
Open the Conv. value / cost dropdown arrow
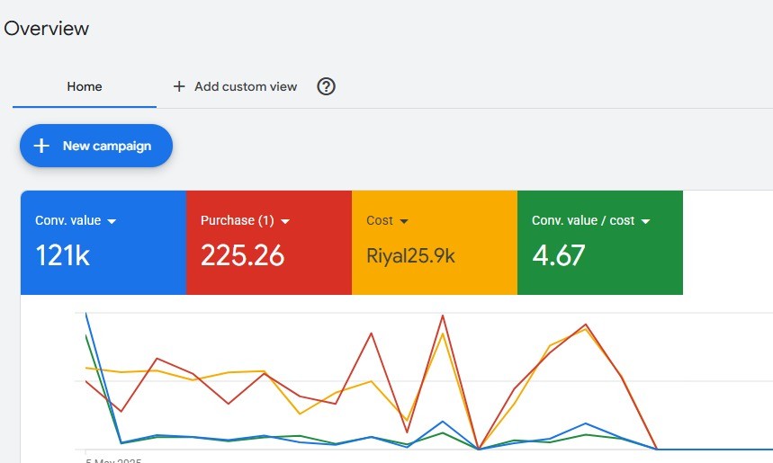coord(645,221)
